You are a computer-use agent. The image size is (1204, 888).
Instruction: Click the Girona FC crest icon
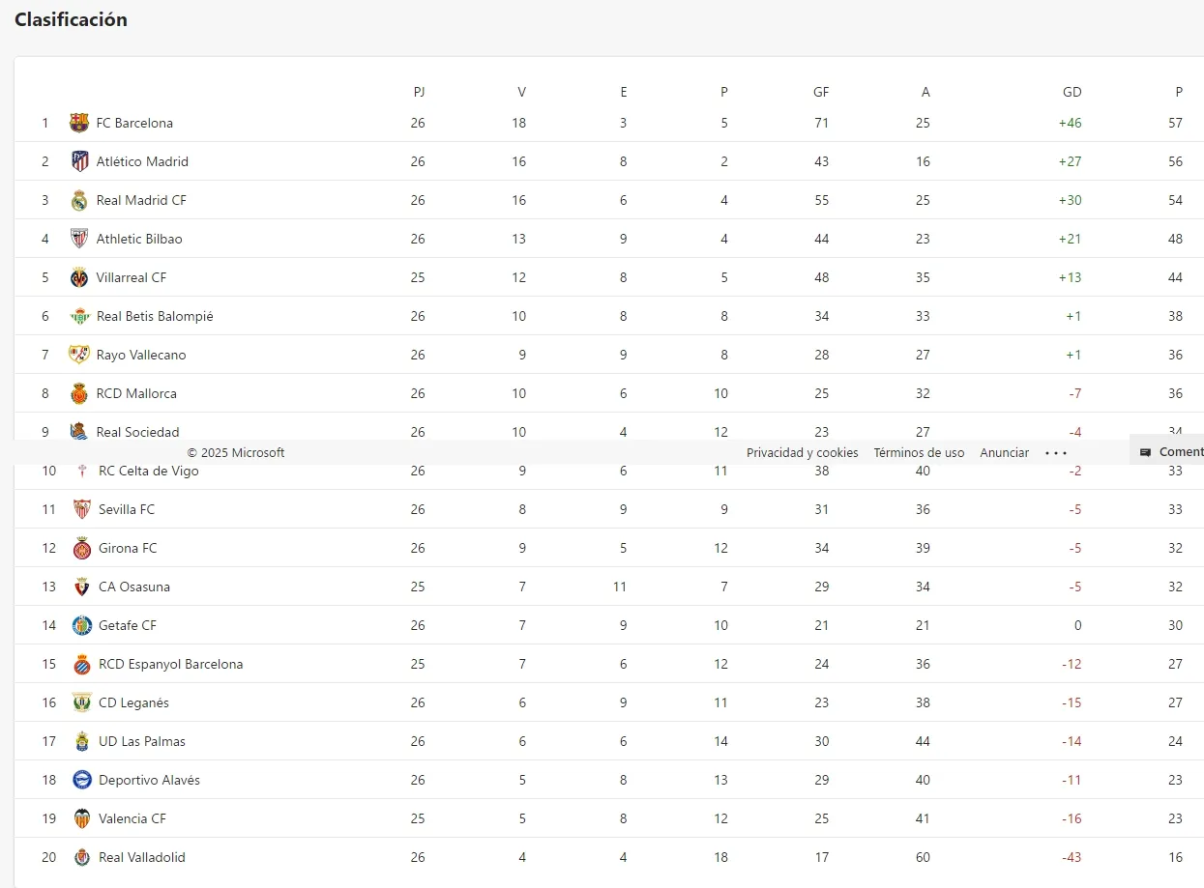tap(82, 548)
